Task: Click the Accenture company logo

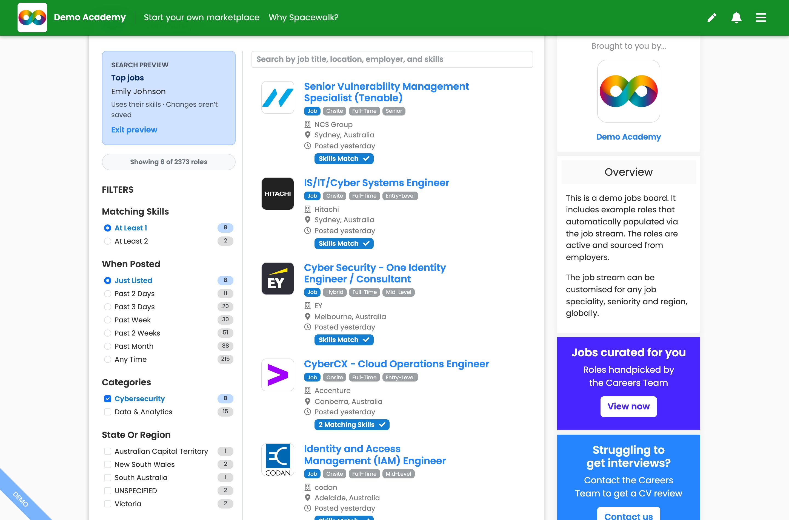Action: coord(278,375)
